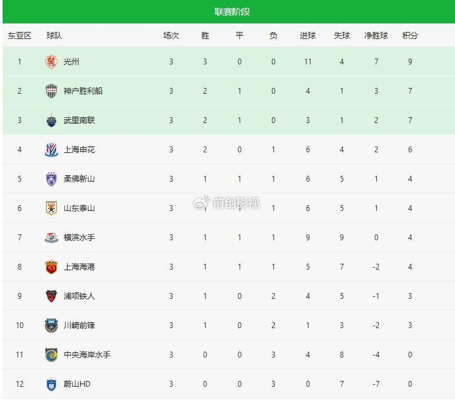Click the 上海海港 team crest icon

[x=51, y=267]
